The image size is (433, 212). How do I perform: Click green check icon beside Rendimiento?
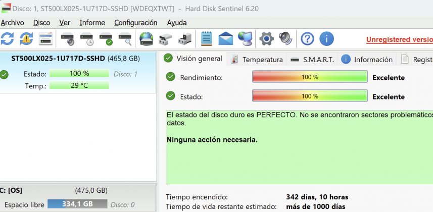(x=171, y=77)
